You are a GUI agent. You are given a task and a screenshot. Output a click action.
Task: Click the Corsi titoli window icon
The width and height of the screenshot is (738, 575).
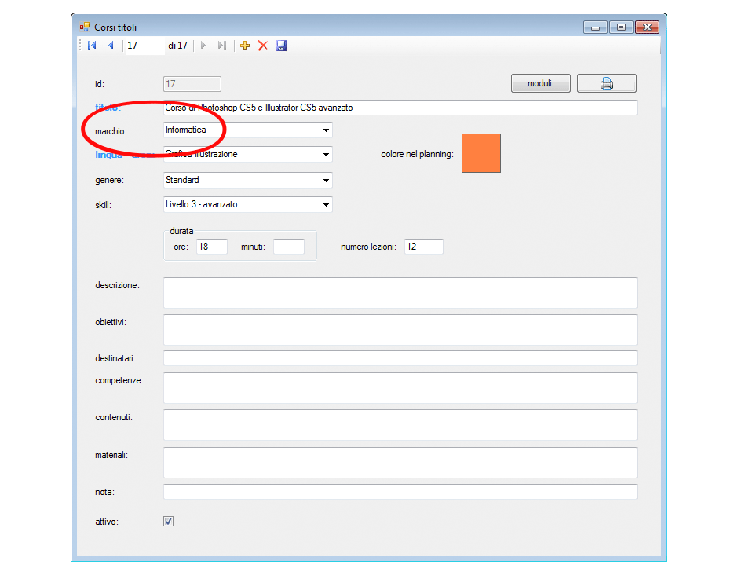click(x=85, y=27)
